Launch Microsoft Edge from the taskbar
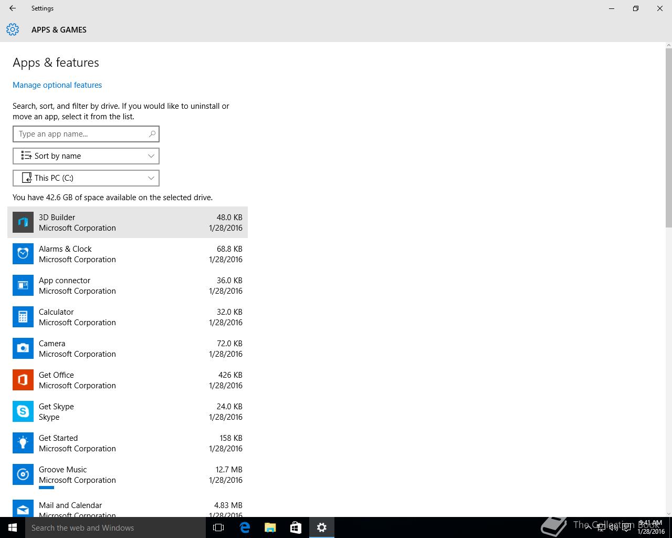This screenshot has width=672, height=538. click(245, 527)
